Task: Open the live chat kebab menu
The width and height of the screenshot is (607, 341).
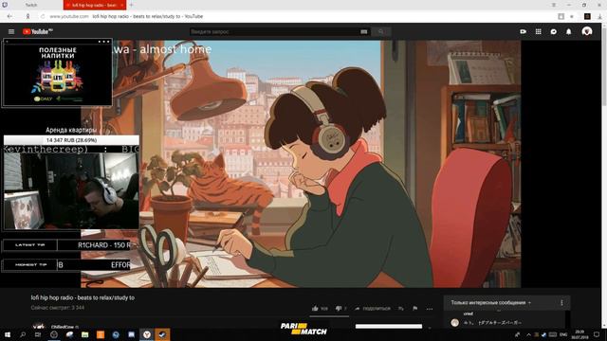Action: click(561, 303)
